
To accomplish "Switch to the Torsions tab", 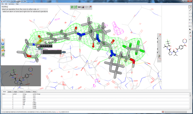I will click(x=21, y=92).
